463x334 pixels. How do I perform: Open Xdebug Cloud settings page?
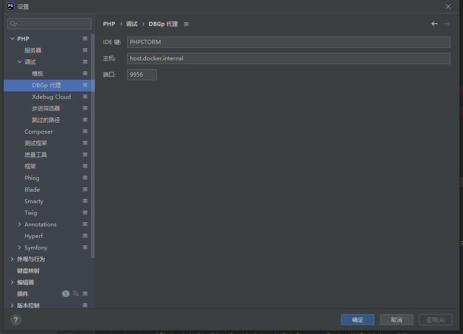pos(51,97)
